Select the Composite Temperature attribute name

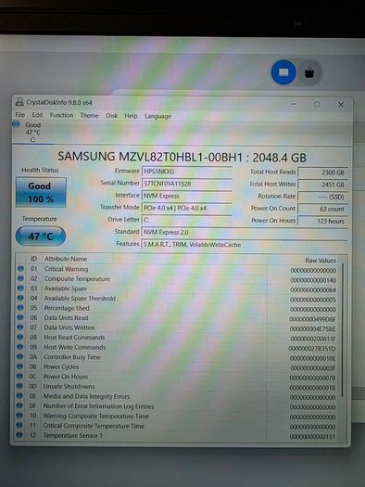click(x=77, y=278)
